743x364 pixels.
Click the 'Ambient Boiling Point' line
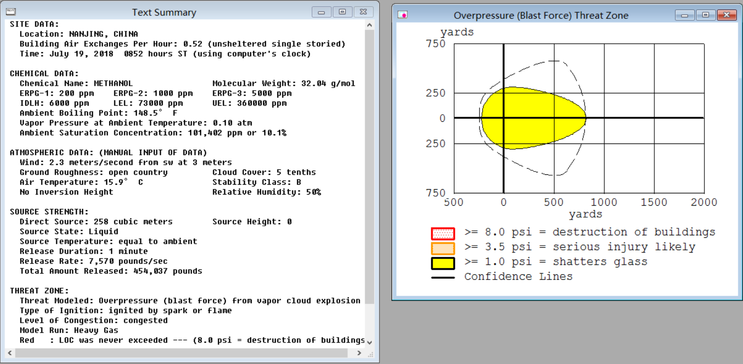[x=98, y=113]
